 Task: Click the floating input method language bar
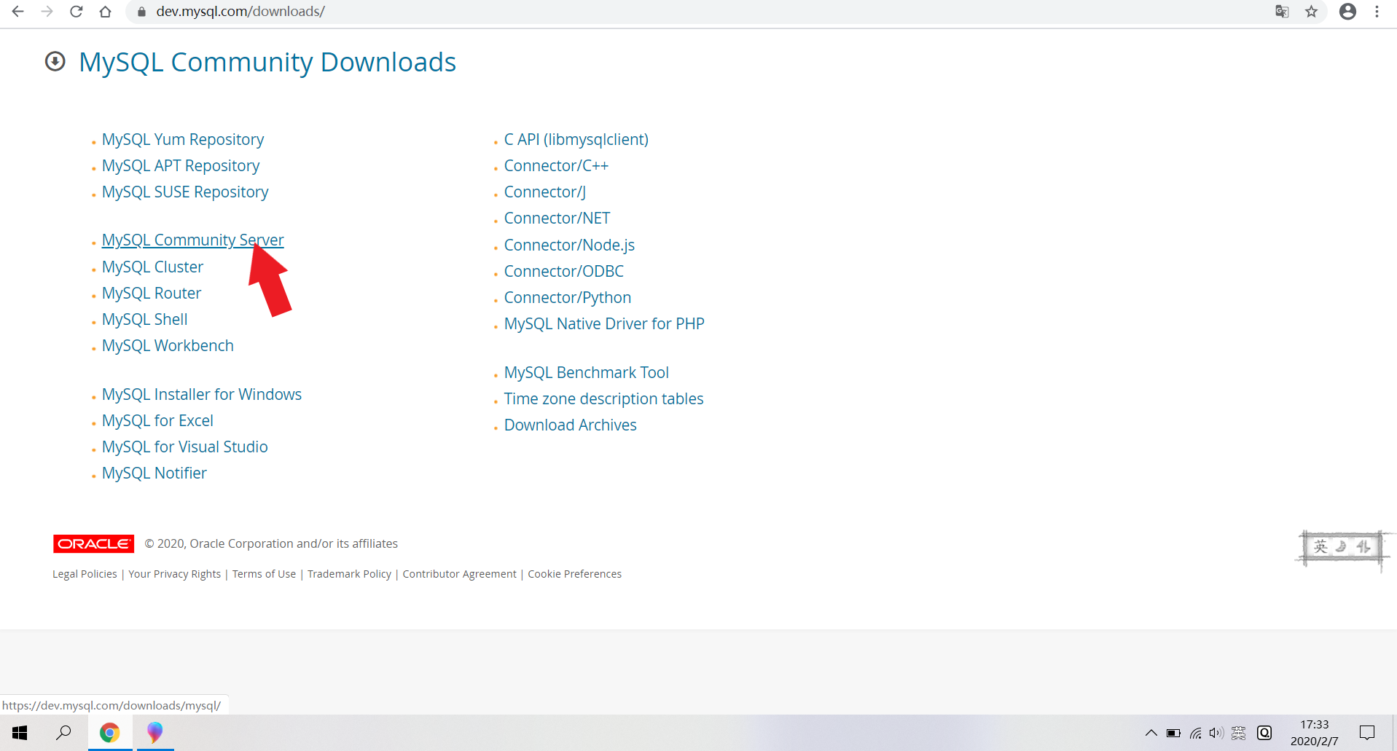pyautogui.click(x=1342, y=547)
